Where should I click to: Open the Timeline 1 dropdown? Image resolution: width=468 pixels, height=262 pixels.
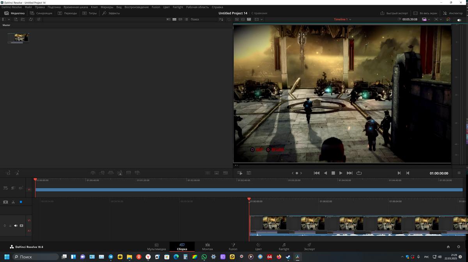[x=342, y=19]
